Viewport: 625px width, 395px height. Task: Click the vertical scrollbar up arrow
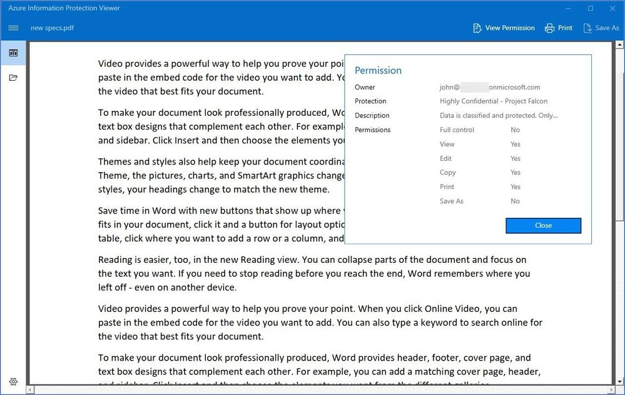point(619,45)
